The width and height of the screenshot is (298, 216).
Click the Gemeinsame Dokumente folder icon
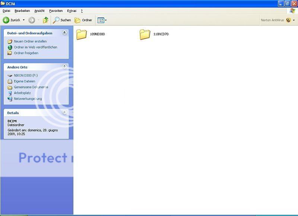pyautogui.click(x=10, y=87)
